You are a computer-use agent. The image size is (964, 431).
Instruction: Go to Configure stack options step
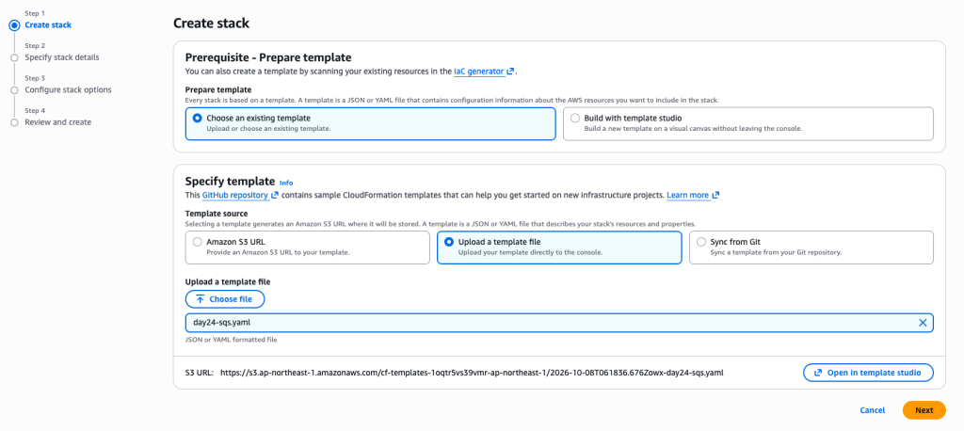point(68,89)
